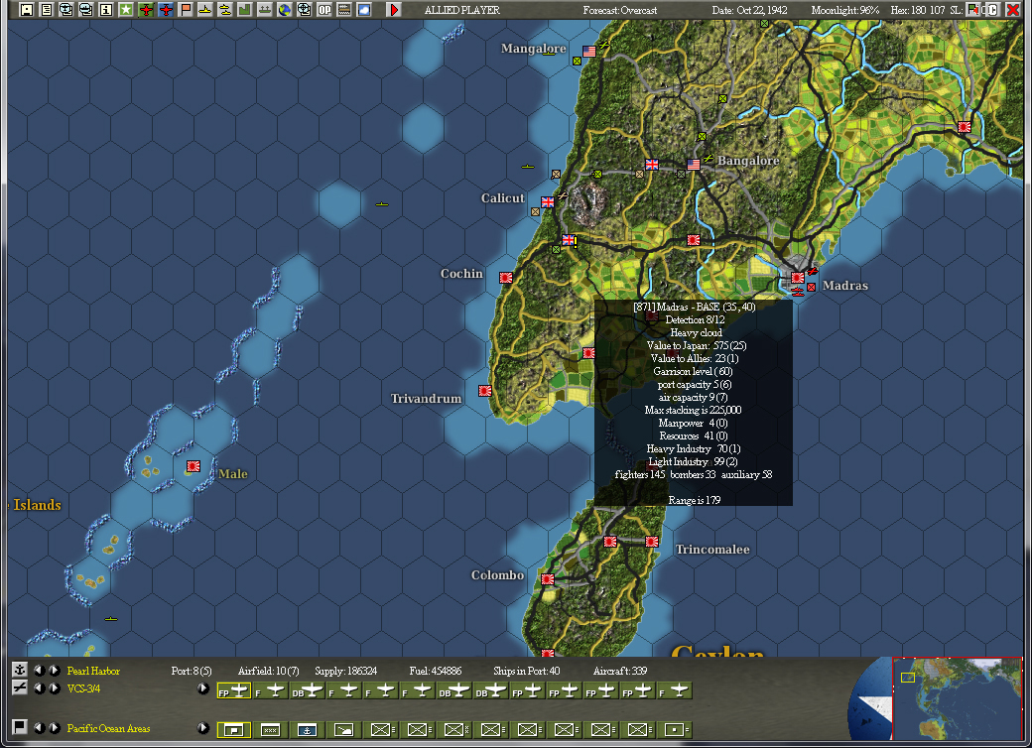This screenshot has height=748, width=1032.
Task: Click the double yellow ships toolbar icon
Action: coord(225,9)
